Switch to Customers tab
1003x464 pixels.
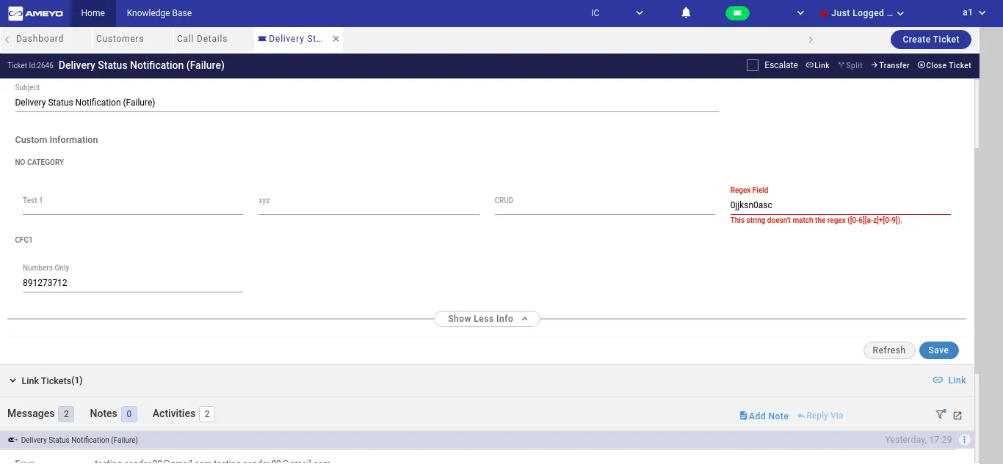[x=120, y=39]
